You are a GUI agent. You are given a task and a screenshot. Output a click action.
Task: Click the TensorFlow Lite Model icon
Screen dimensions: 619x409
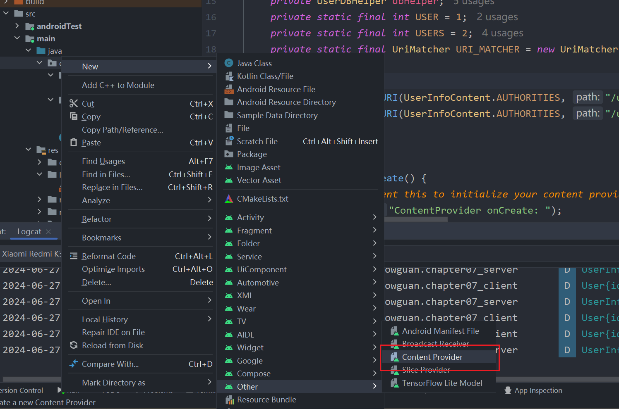(394, 383)
